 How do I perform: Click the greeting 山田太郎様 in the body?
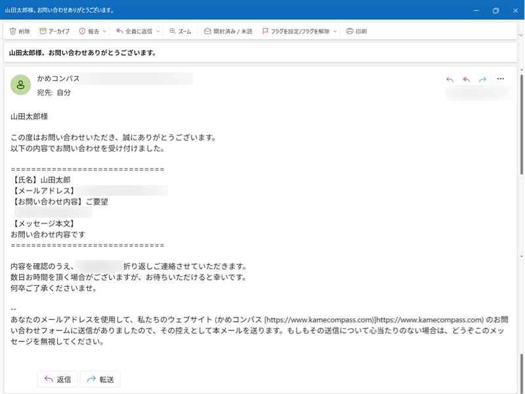(x=30, y=117)
